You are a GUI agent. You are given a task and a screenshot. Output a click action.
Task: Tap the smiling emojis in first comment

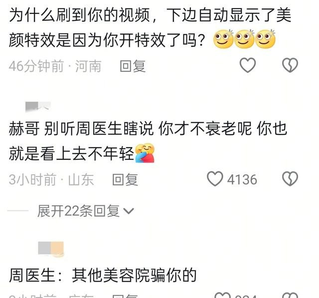point(244,39)
